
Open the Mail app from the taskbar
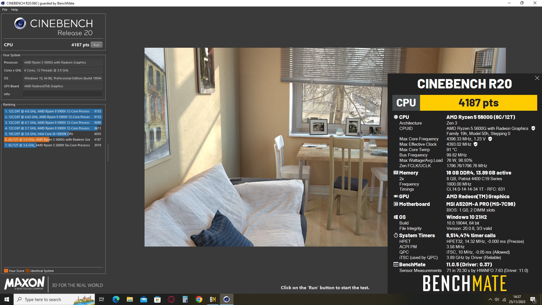tap(143, 299)
